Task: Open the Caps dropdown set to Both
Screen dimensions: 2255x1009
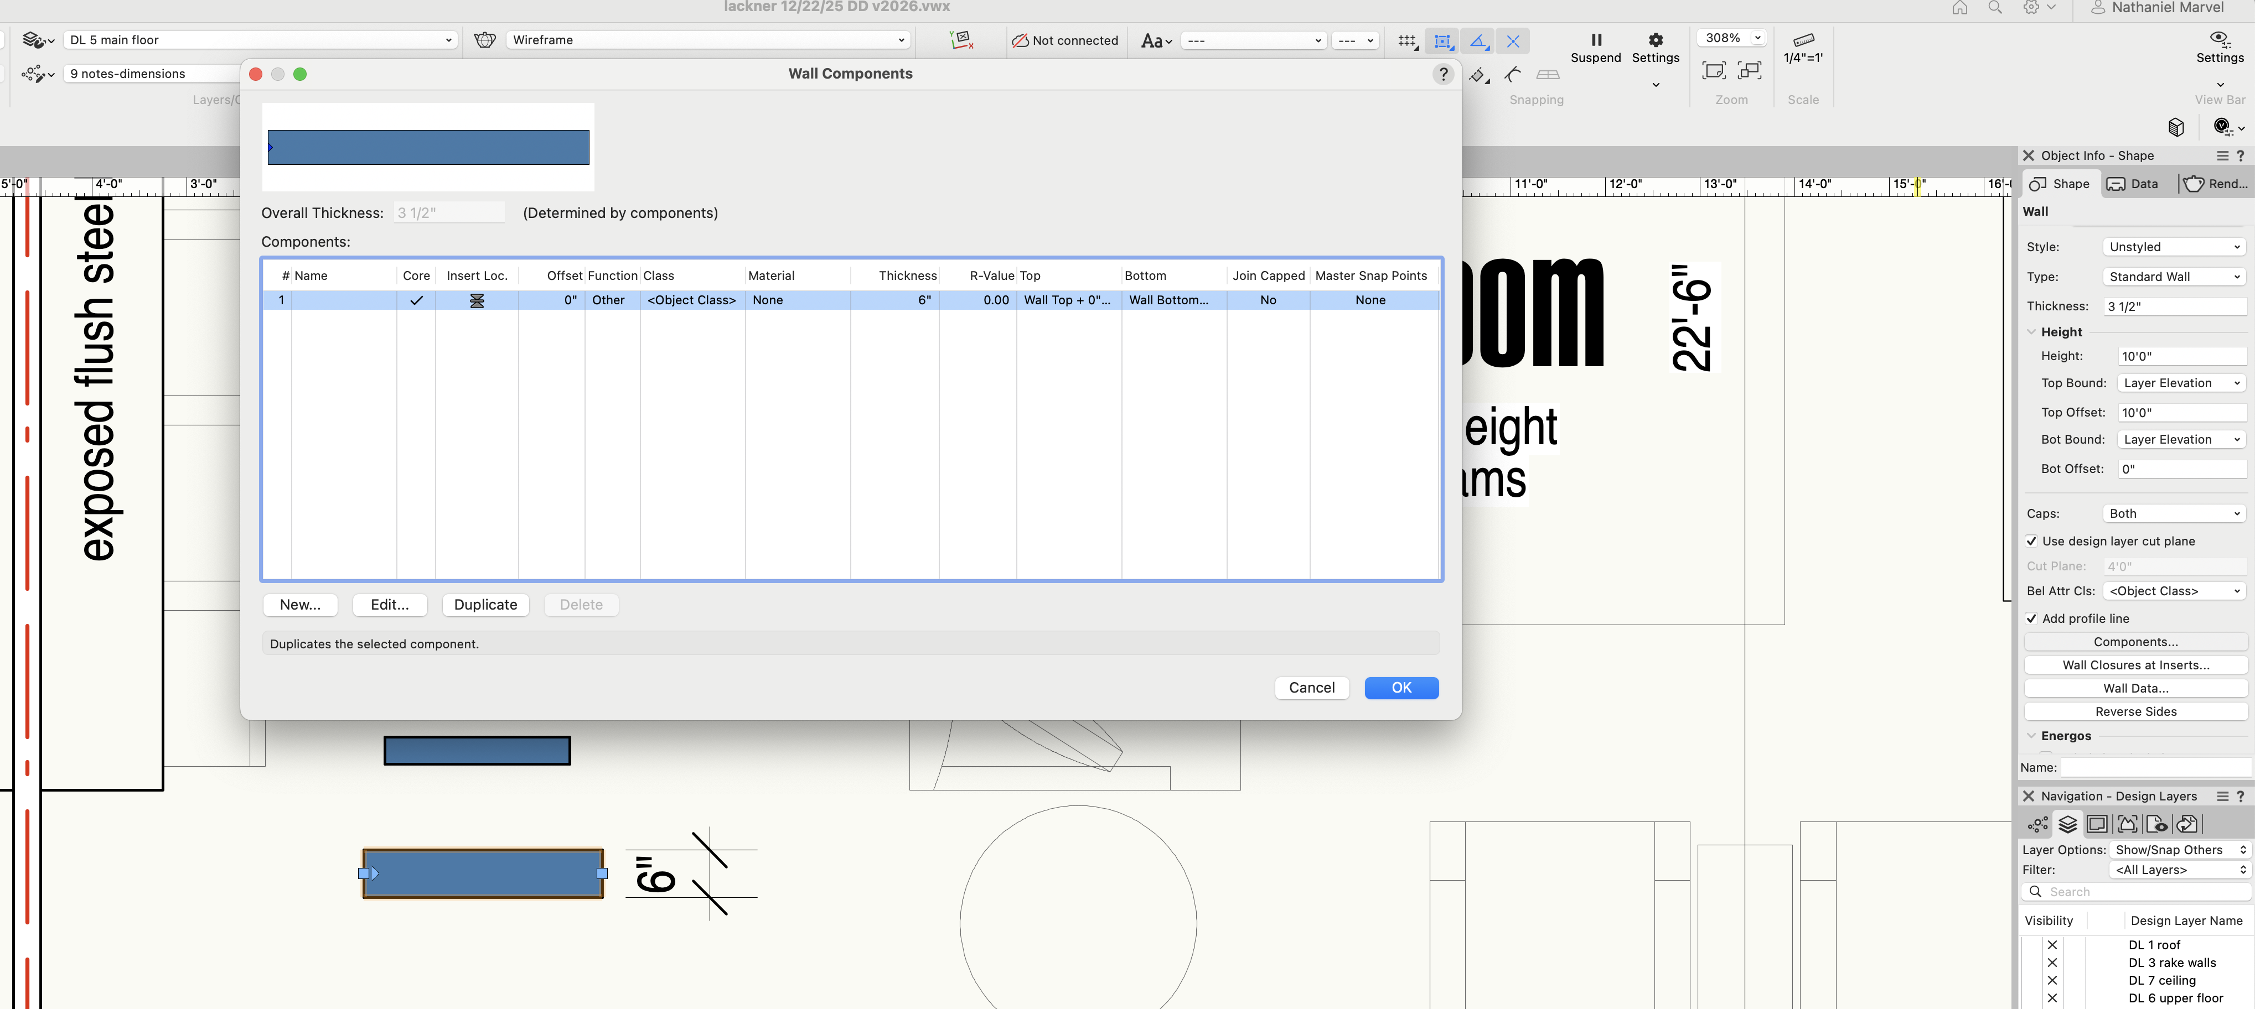Action: 2174,514
